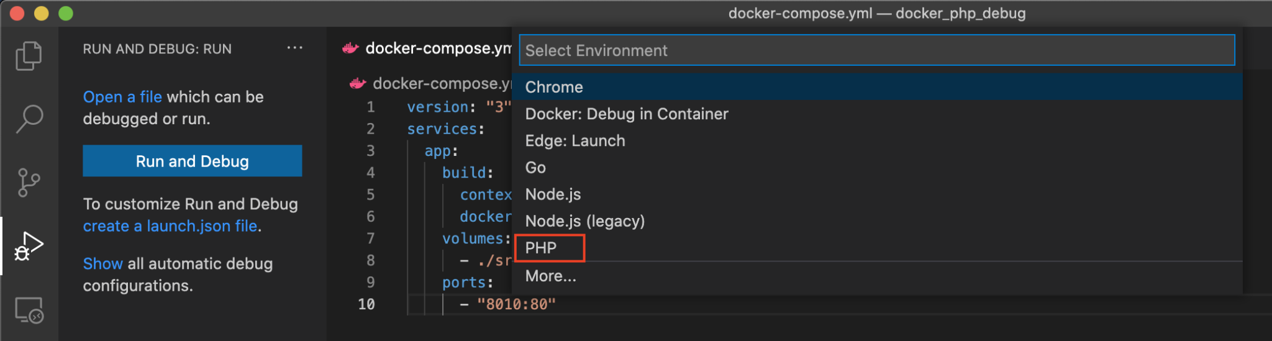Viewport: 1272px width, 341px height.
Task: Click the blue Run and Debug button
Action: tap(193, 161)
